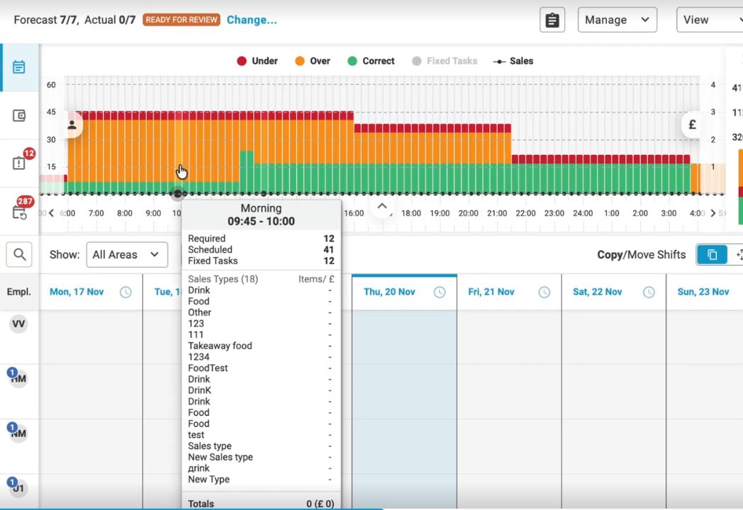Click the Change... link
Image resolution: width=743 pixels, height=510 pixels.
252,20
